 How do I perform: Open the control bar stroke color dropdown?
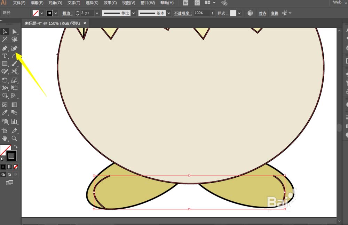click(x=56, y=13)
